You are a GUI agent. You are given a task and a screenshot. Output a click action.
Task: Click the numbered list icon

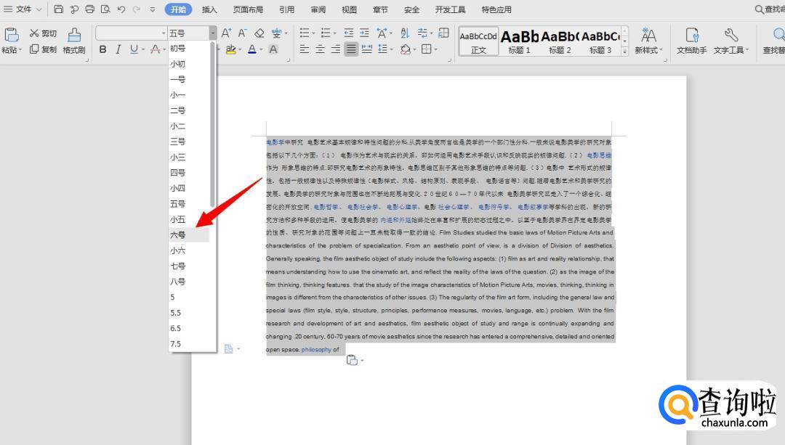coord(326,33)
